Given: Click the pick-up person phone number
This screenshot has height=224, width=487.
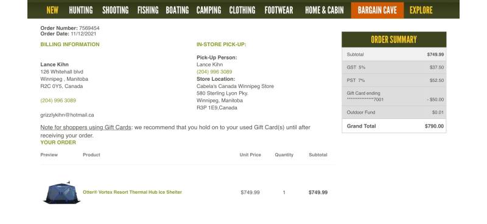Looking at the screenshot, I should coord(214,72).
